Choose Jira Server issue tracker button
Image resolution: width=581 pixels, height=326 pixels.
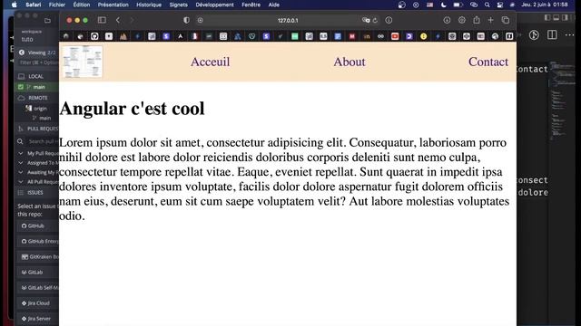click(38, 318)
